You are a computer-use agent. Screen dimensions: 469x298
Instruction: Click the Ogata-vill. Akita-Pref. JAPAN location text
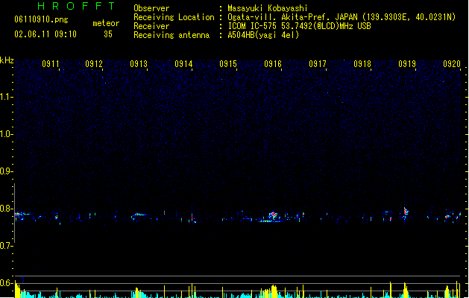coord(341,17)
